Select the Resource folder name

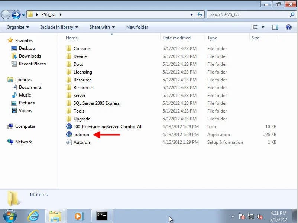pyautogui.click(x=82, y=80)
